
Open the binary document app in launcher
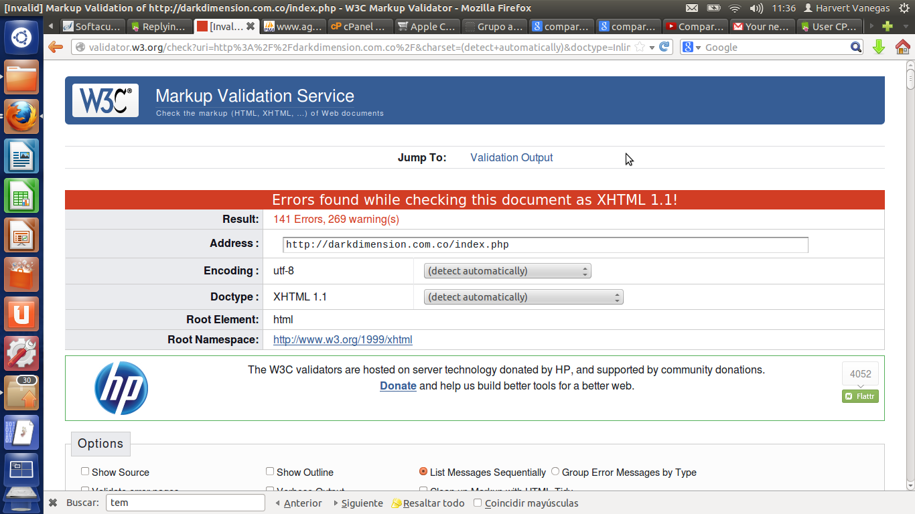point(21,432)
